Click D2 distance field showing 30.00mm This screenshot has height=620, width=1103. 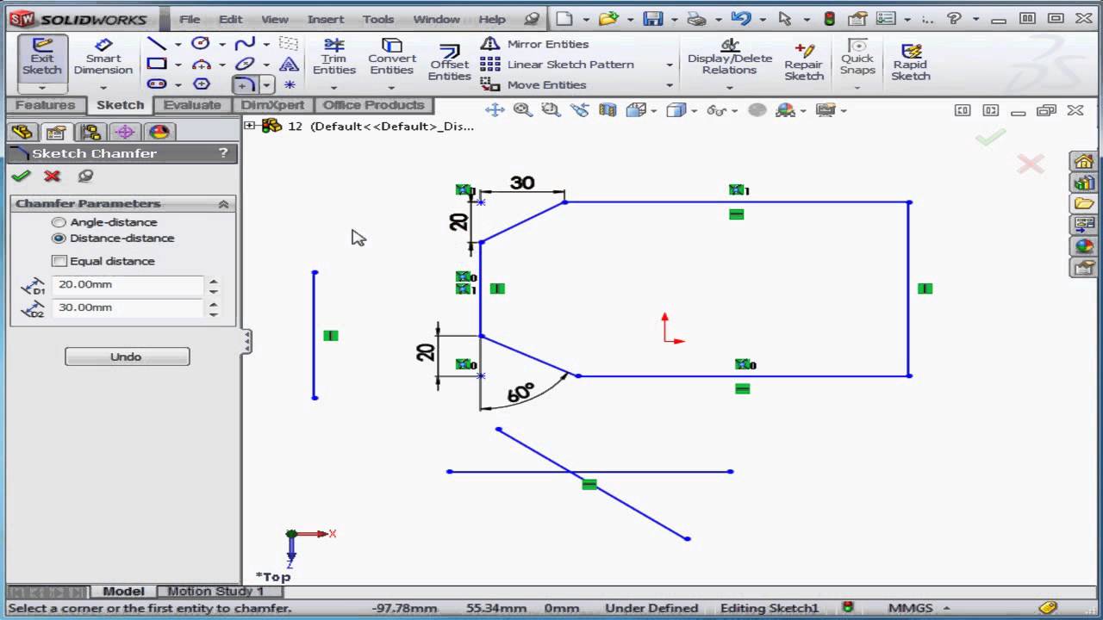(128, 307)
